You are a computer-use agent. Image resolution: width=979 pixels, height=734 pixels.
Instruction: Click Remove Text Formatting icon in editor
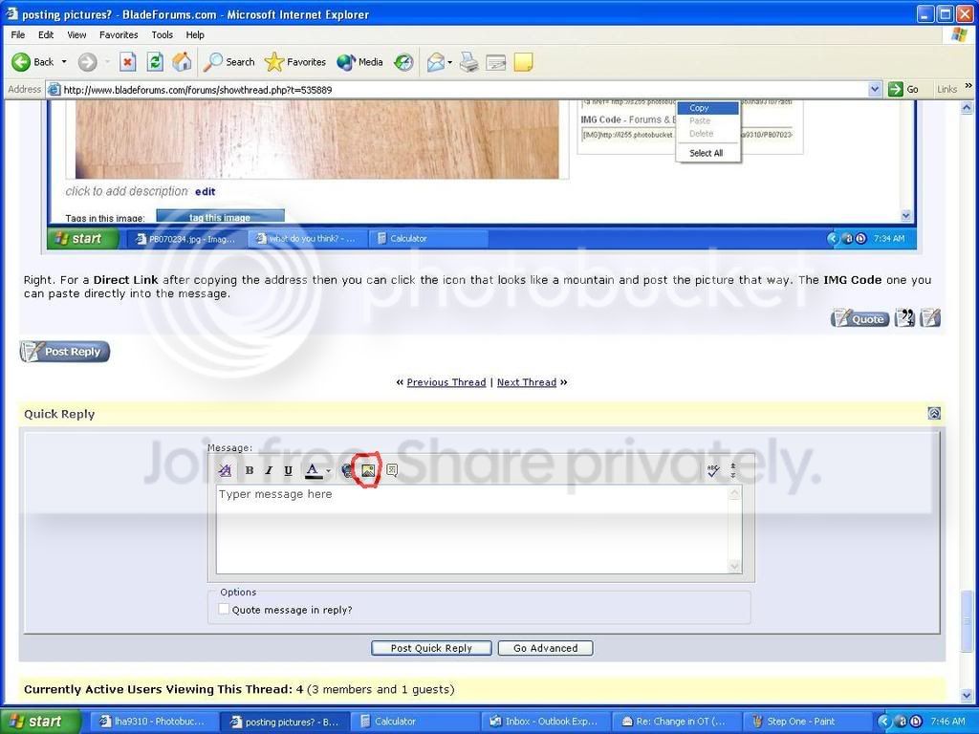pyautogui.click(x=225, y=470)
